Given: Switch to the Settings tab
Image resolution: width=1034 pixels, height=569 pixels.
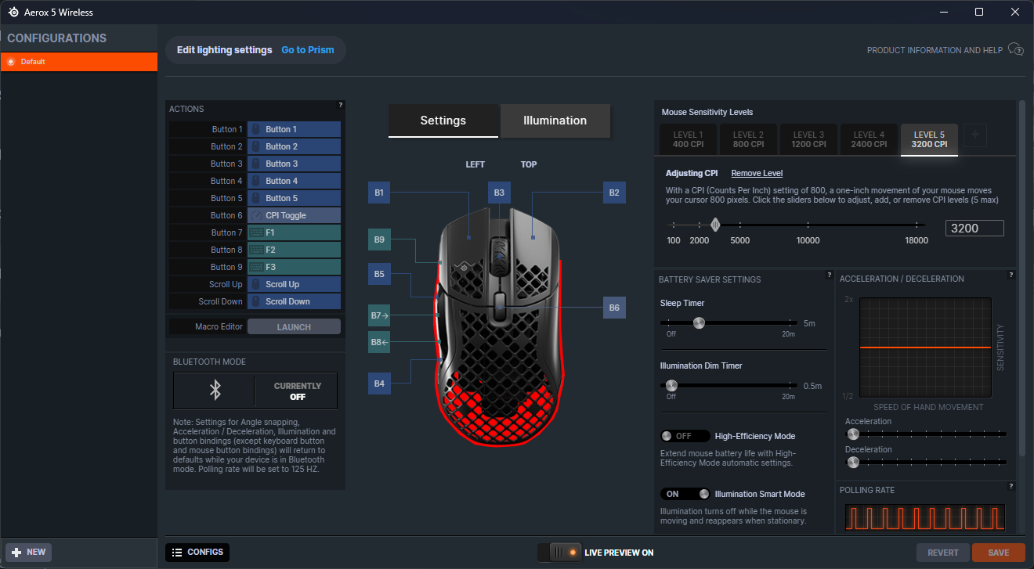Looking at the screenshot, I should tap(443, 121).
